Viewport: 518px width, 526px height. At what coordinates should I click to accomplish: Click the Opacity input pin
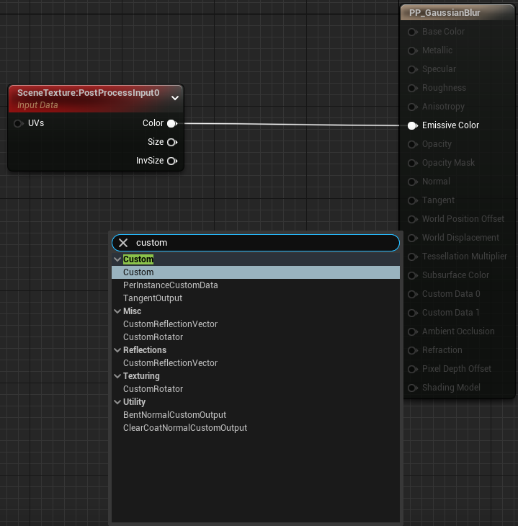coord(412,144)
